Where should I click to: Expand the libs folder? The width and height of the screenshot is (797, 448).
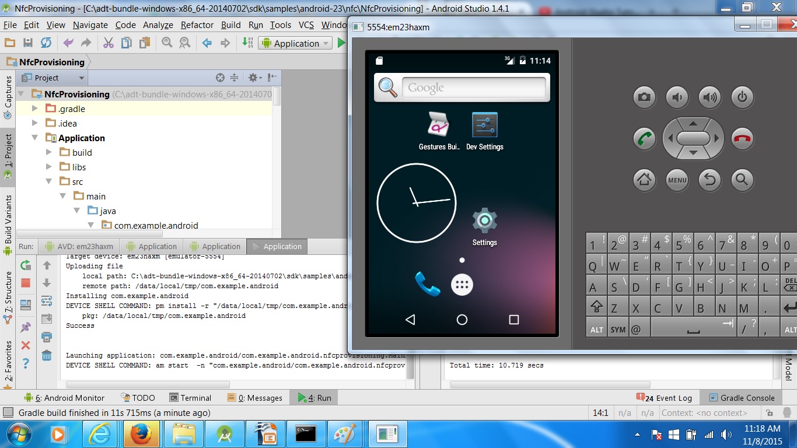click(49, 167)
